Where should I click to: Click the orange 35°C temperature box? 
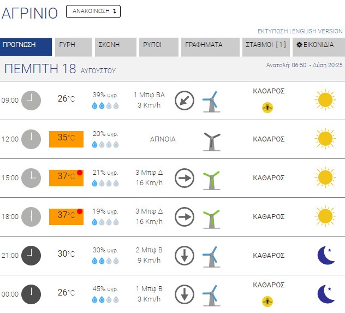pyautogui.click(x=66, y=138)
